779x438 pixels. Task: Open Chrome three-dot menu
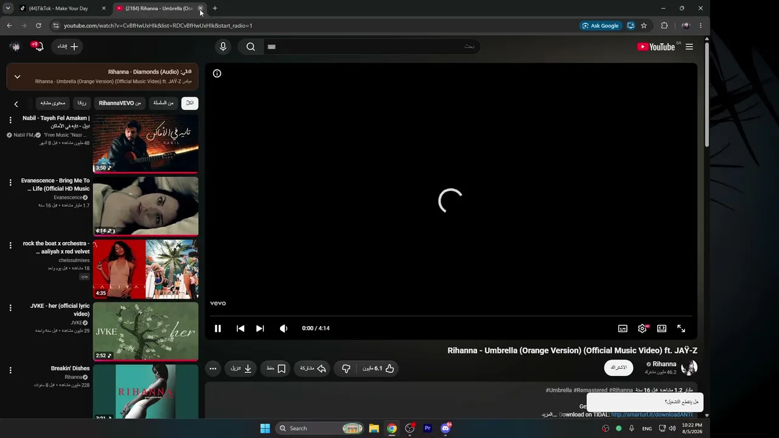click(x=700, y=26)
